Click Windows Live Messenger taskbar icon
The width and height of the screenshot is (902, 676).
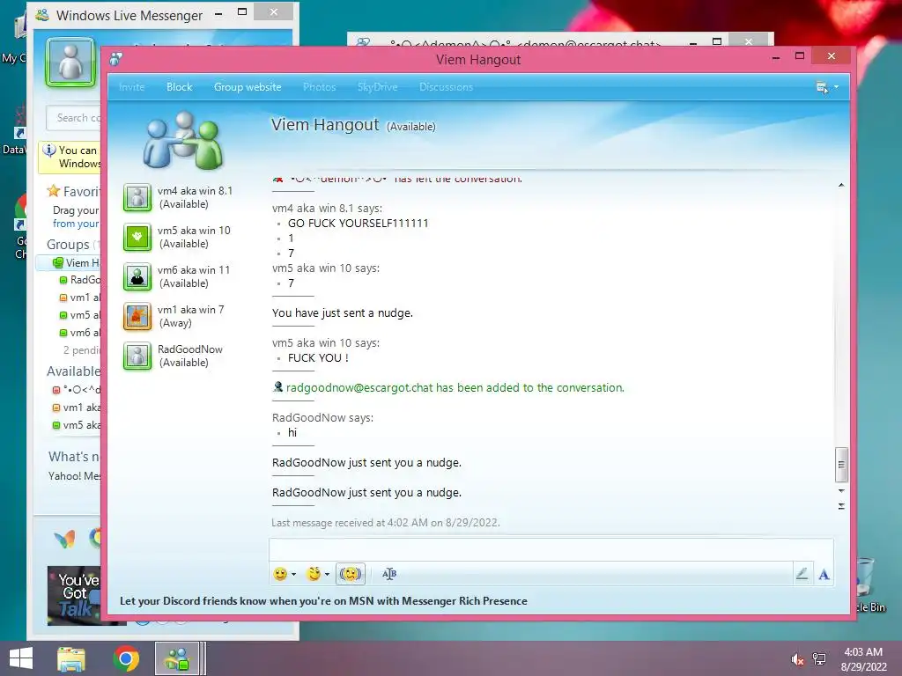(x=177, y=658)
